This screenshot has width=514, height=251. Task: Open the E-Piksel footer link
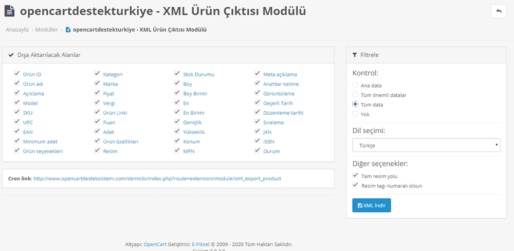[200, 244]
